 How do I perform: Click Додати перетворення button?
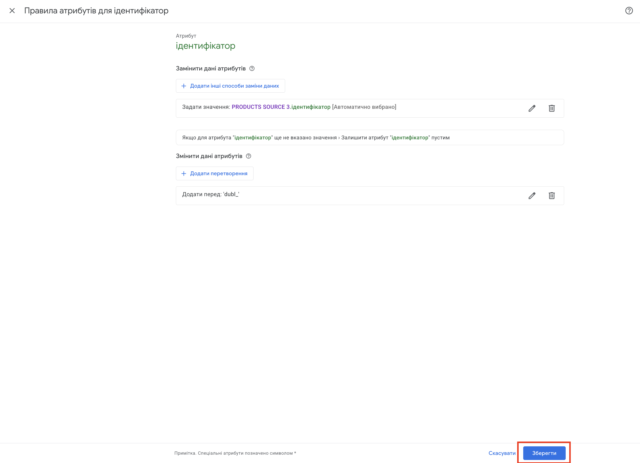click(x=214, y=173)
